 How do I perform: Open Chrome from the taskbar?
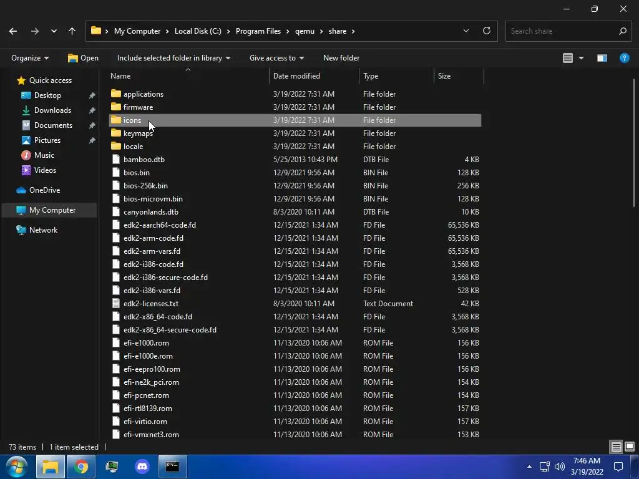(81, 467)
